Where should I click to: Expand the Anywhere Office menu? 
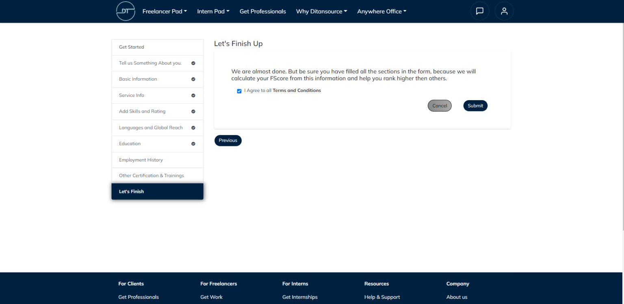[381, 11]
